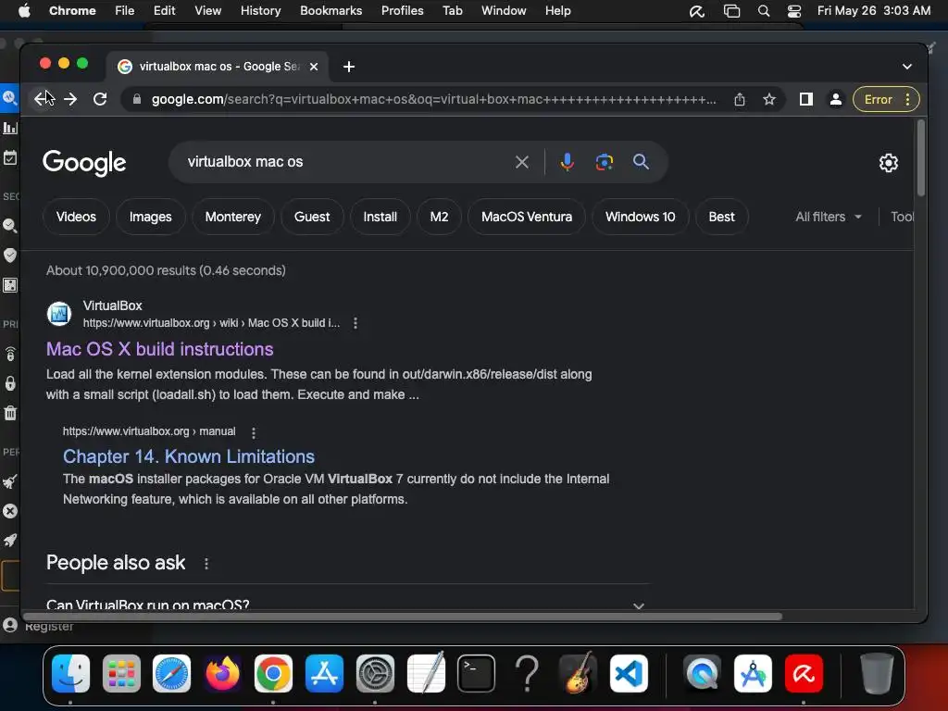Screen dimensions: 948x711
Task: Click the lock icon for site info
Action: pos(137,99)
